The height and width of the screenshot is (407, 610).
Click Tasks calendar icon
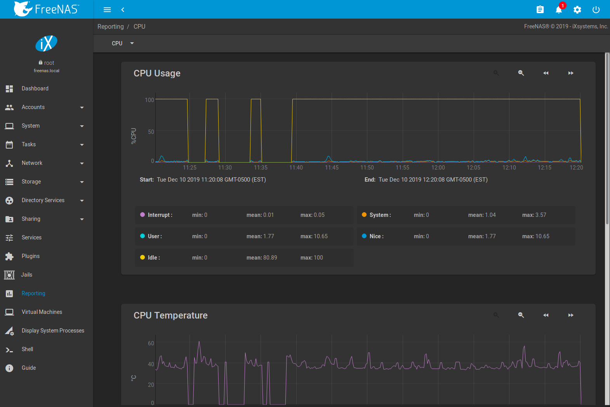coord(9,144)
